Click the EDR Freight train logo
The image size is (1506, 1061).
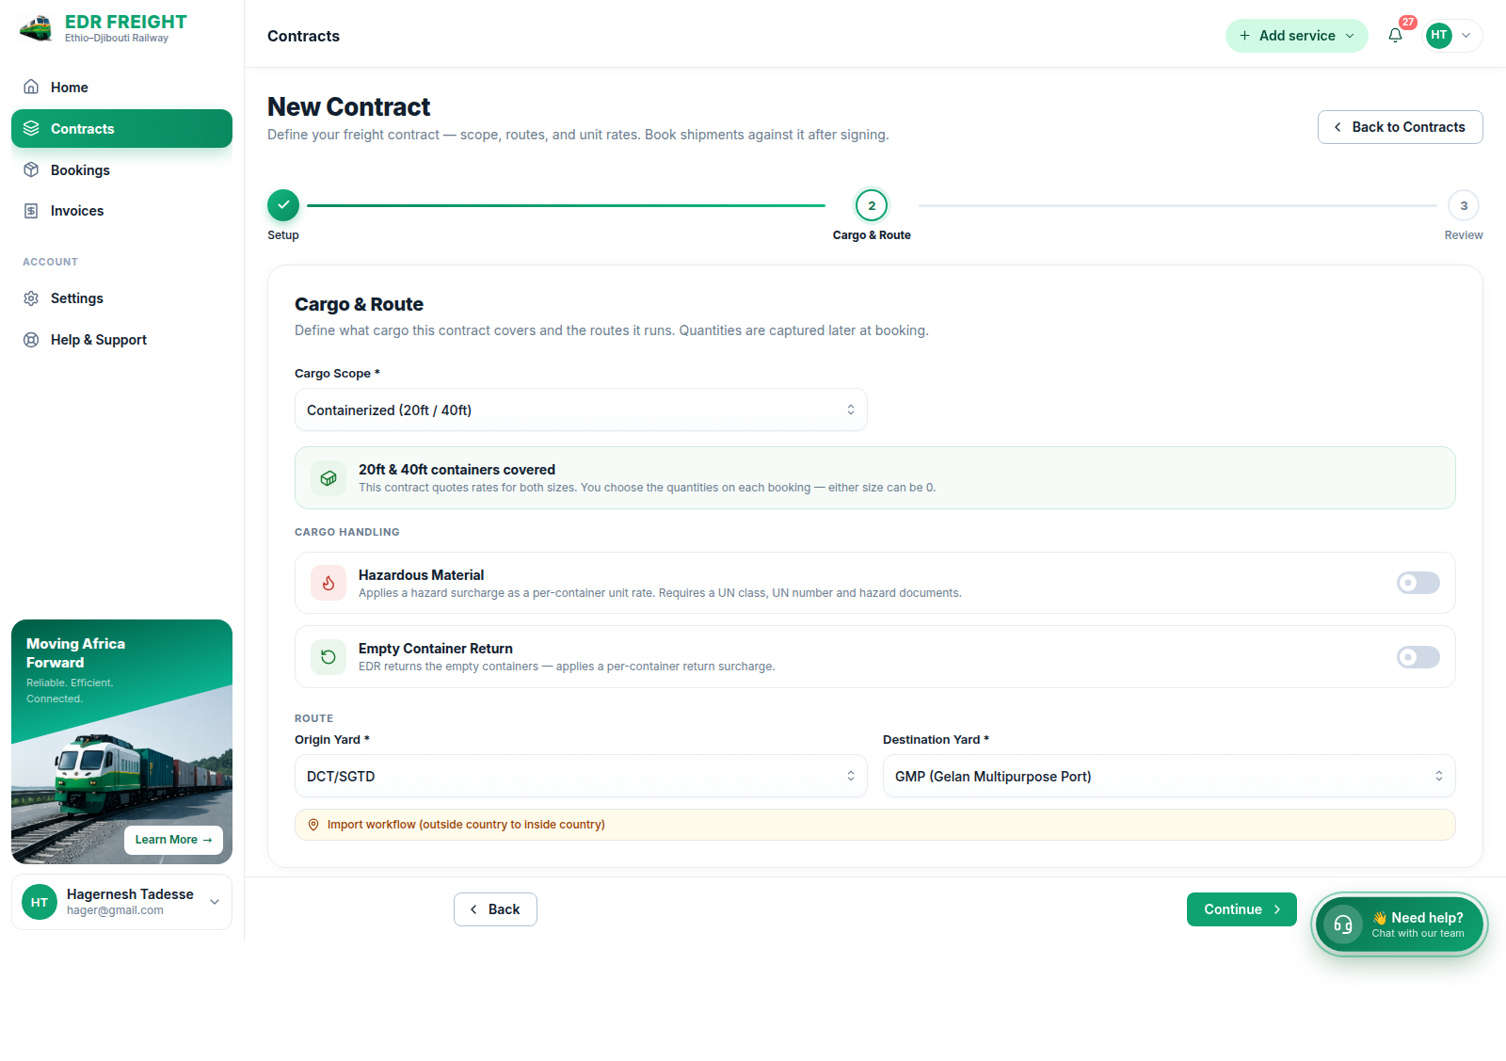coord(37,28)
